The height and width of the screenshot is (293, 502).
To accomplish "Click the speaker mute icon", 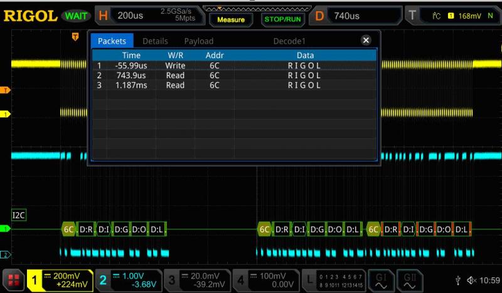I will [x=471, y=280].
